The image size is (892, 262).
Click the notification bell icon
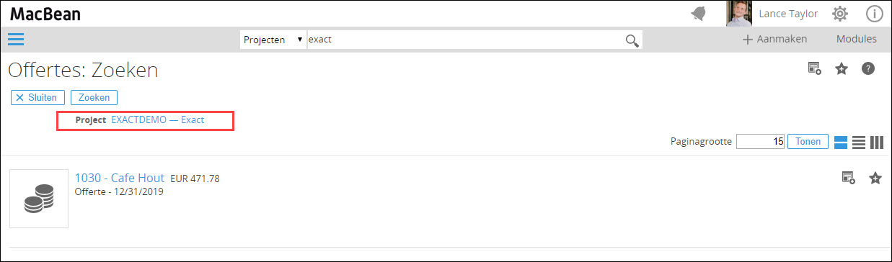coord(698,14)
